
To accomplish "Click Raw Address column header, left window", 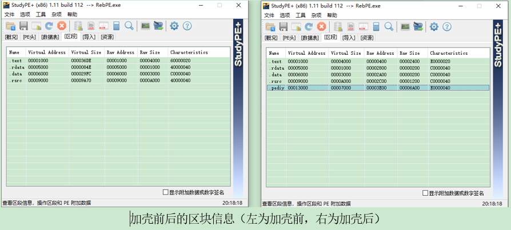I will pyautogui.click(x=121, y=52).
